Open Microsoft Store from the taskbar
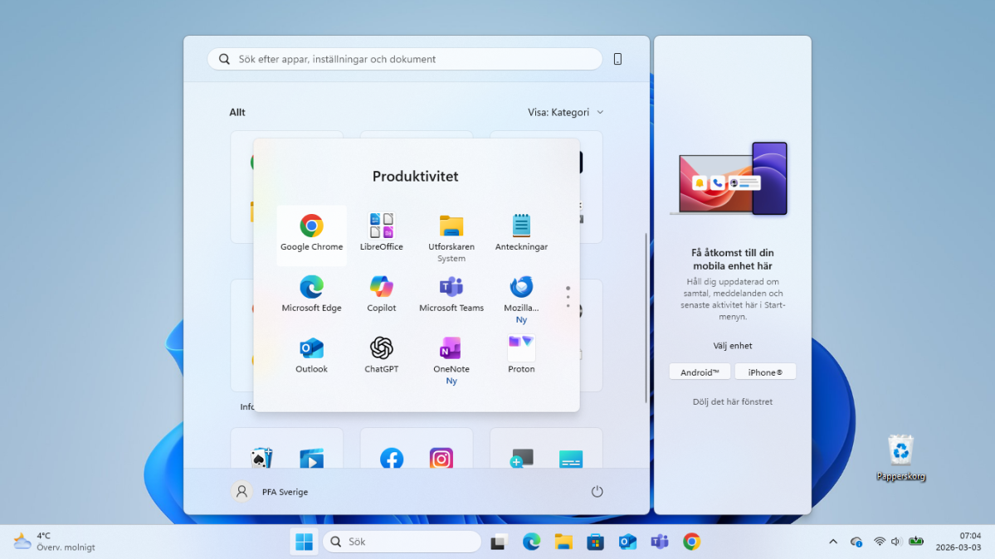Image resolution: width=995 pixels, height=559 pixels. click(595, 541)
